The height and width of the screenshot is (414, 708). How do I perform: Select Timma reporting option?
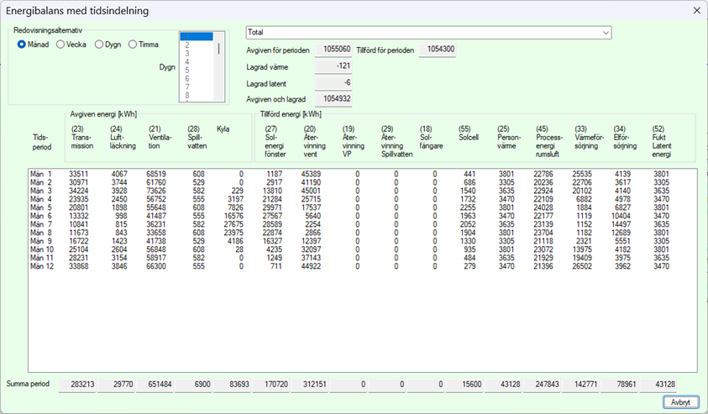click(x=133, y=45)
